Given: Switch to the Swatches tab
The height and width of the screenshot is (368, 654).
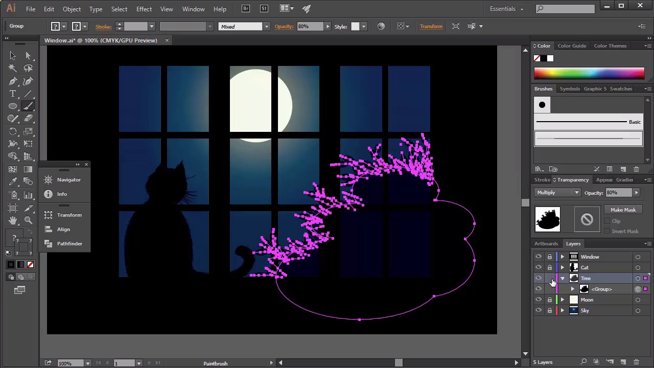Looking at the screenshot, I should coord(621,89).
